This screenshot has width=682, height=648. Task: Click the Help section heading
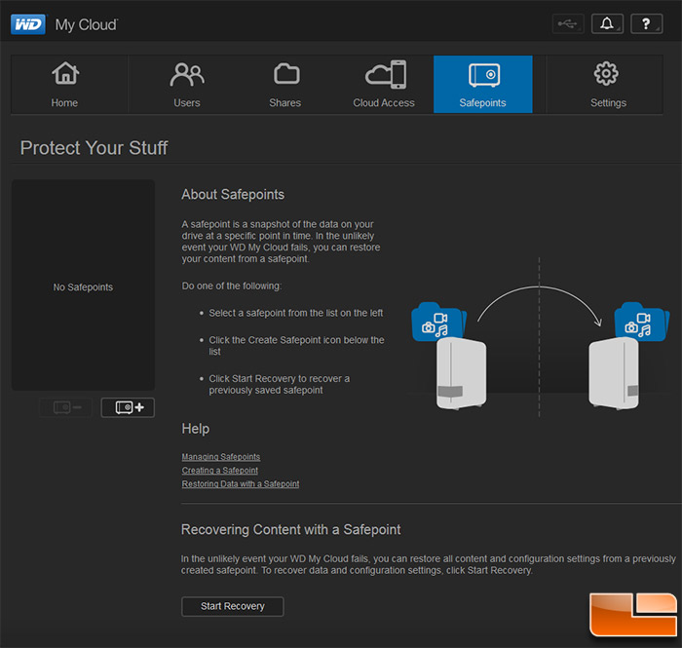(x=196, y=429)
